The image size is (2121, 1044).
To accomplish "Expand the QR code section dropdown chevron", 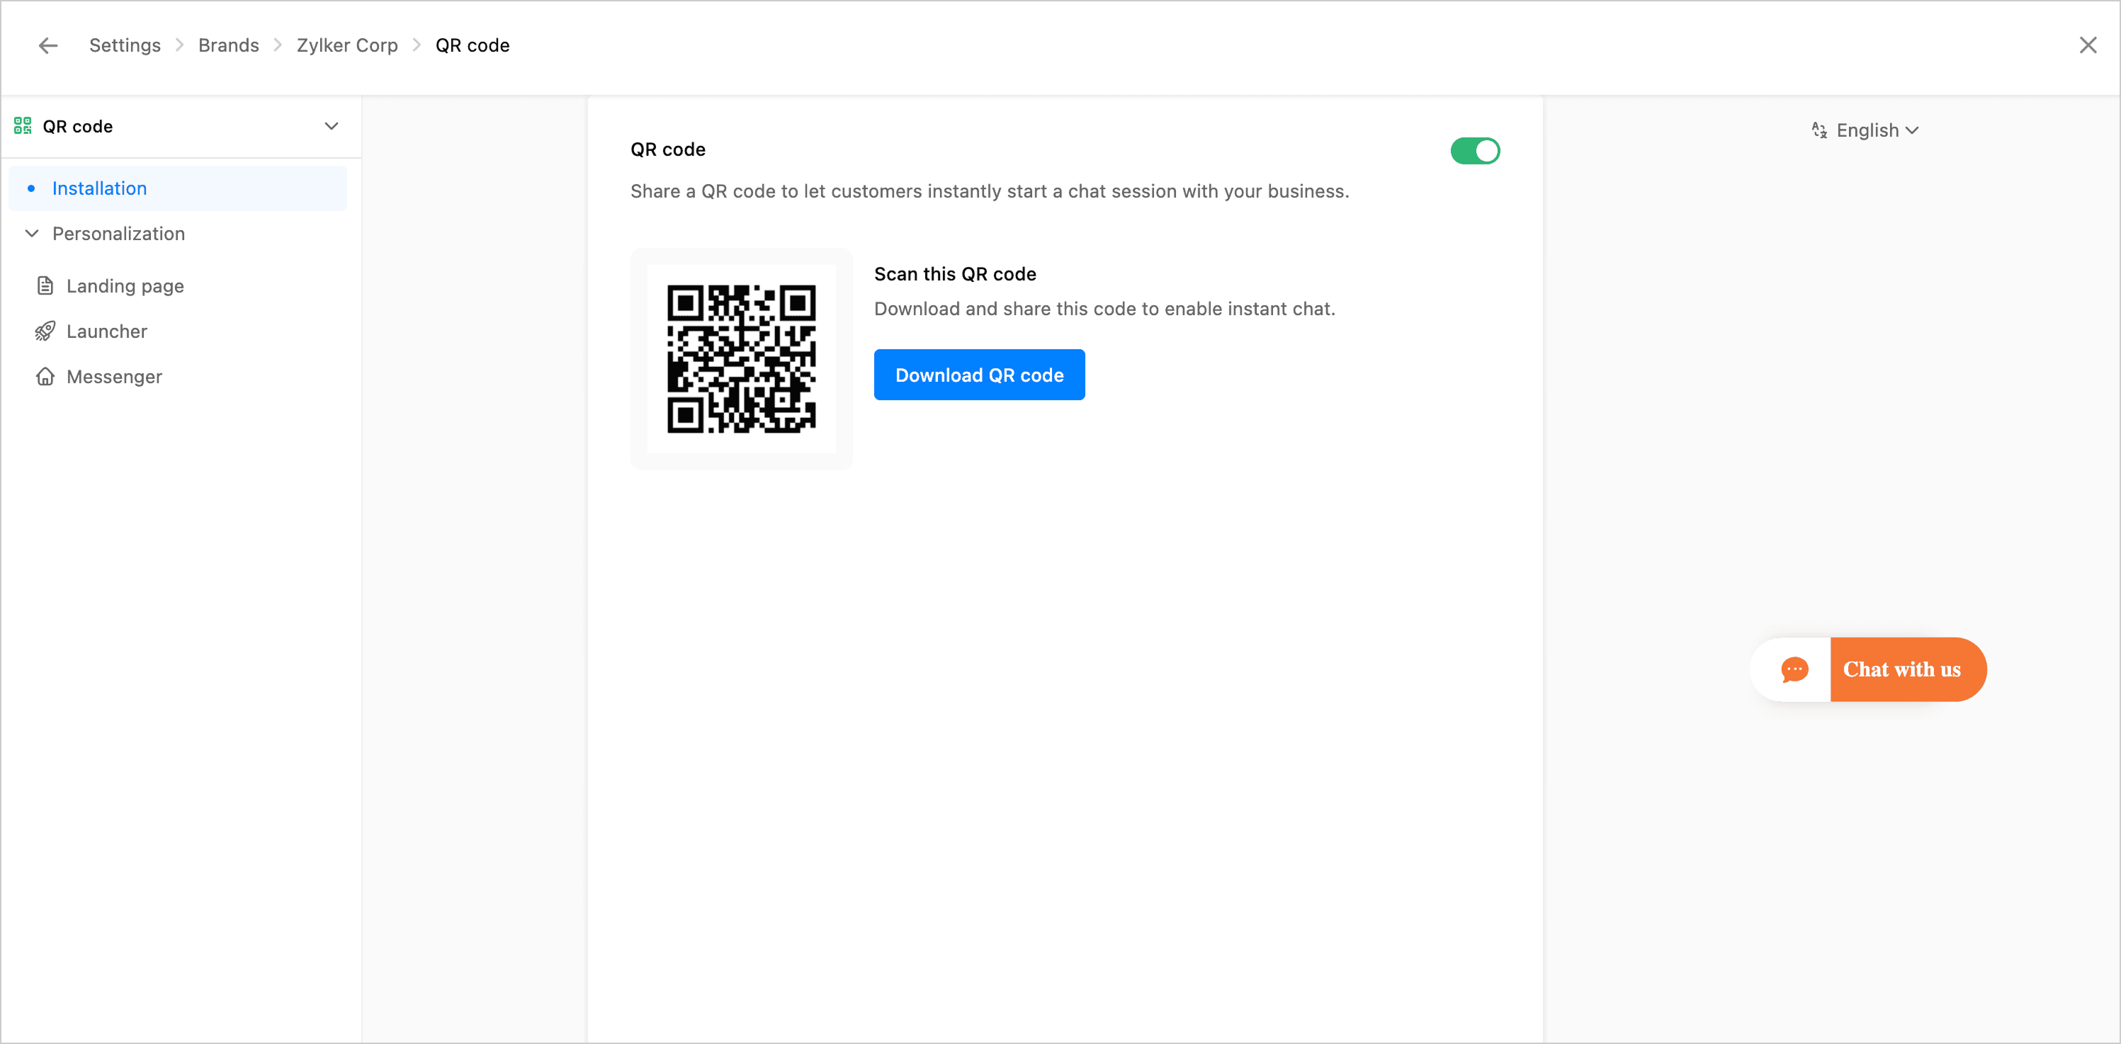I will coord(331,126).
